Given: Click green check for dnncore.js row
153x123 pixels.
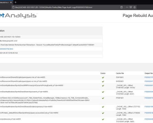Looking at the screenshot, I should click(x=103, y=119).
